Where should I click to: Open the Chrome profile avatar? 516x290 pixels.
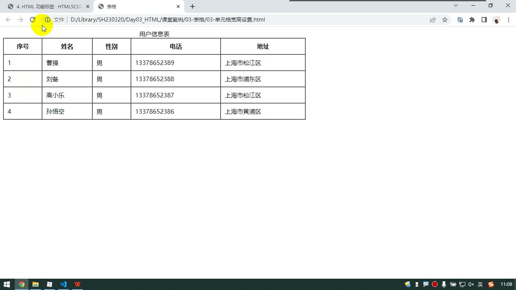click(x=496, y=20)
